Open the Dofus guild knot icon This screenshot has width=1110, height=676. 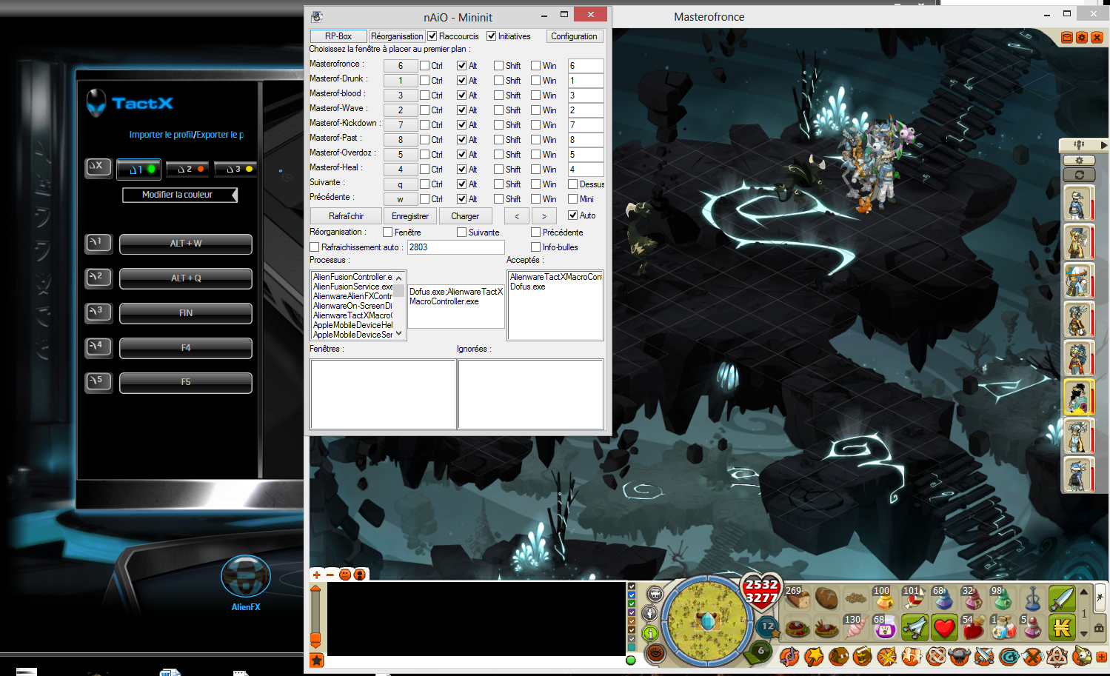936,657
